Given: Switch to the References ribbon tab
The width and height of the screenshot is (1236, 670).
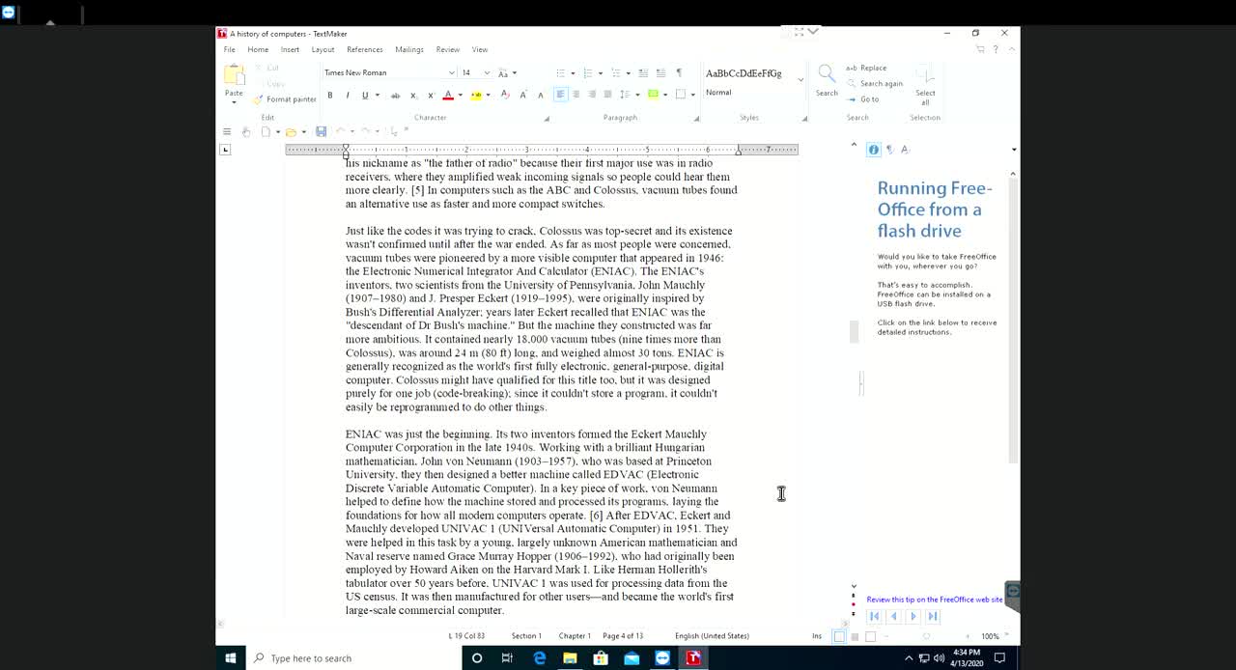Looking at the screenshot, I should click(365, 49).
